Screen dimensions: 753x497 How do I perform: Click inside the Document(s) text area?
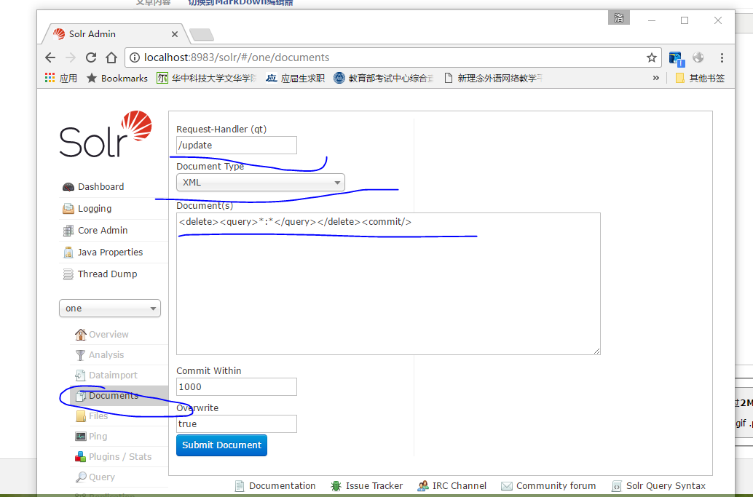point(388,284)
